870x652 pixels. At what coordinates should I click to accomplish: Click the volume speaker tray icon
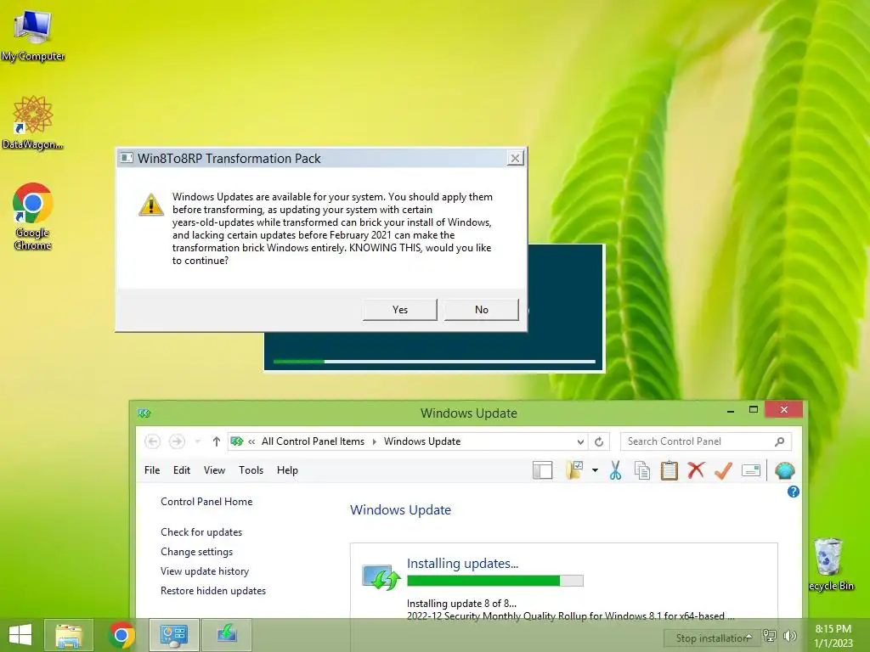[789, 635]
